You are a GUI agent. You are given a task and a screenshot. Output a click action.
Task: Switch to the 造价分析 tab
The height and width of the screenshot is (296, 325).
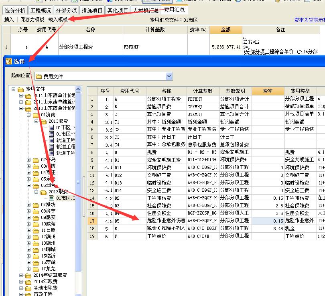(15, 10)
